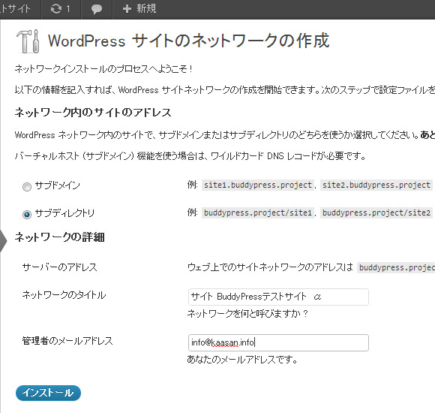Click the ネットワーク内のサイトのアドレス heading
The image size is (435, 413).
pos(93,113)
